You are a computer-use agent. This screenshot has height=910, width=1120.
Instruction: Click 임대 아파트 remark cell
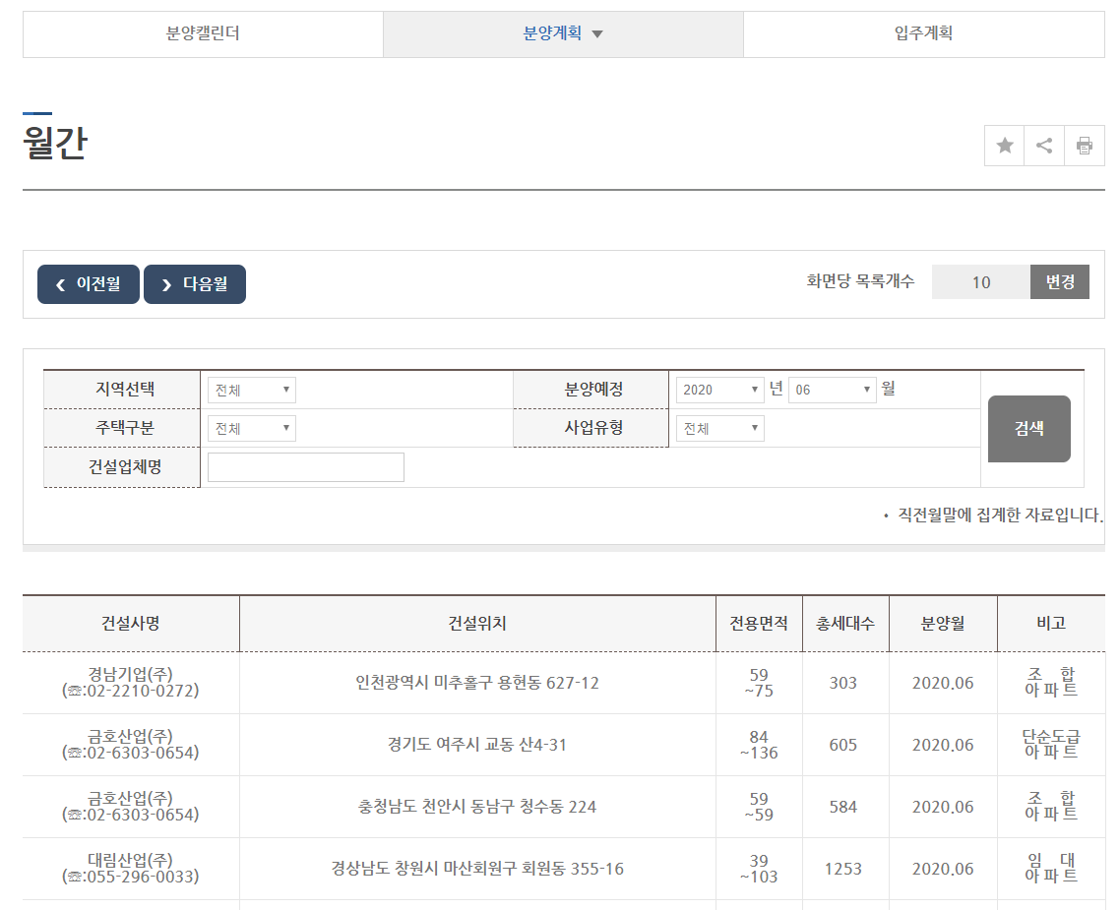coord(1051,868)
